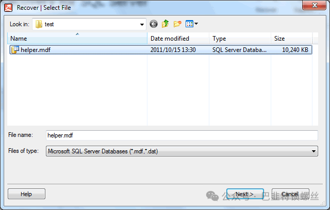Click the application logo in title bar
The height and width of the screenshot is (210, 330).
[8, 8]
